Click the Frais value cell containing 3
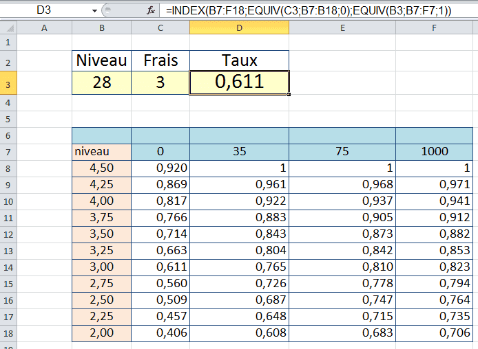This screenshot has height=349, width=478. (x=160, y=82)
